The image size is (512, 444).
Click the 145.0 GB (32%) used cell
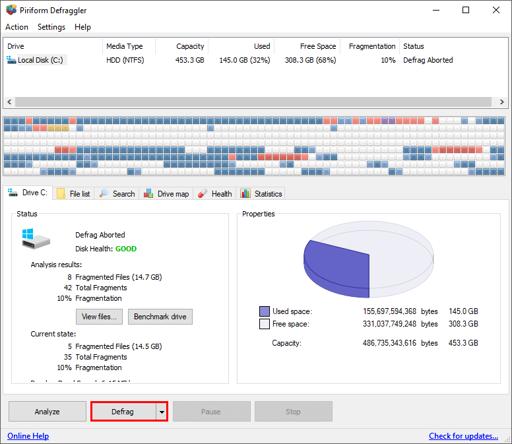pyautogui.click(x=245, y=60)
